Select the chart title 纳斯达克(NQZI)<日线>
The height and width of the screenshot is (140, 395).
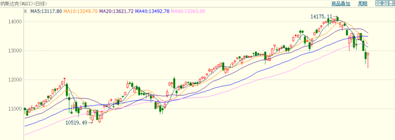click(x=23, y=4)
